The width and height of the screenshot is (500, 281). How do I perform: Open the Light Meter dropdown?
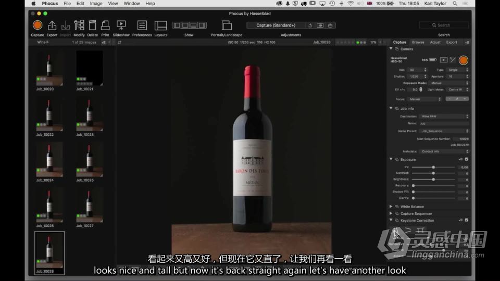click(458, 90)
